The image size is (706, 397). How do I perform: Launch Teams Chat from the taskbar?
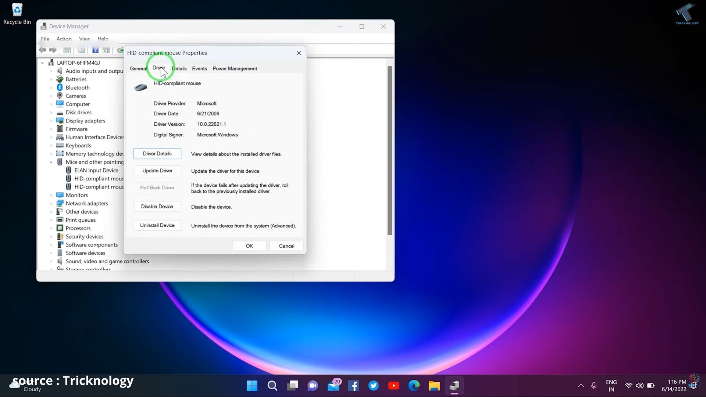click(313, 386)
